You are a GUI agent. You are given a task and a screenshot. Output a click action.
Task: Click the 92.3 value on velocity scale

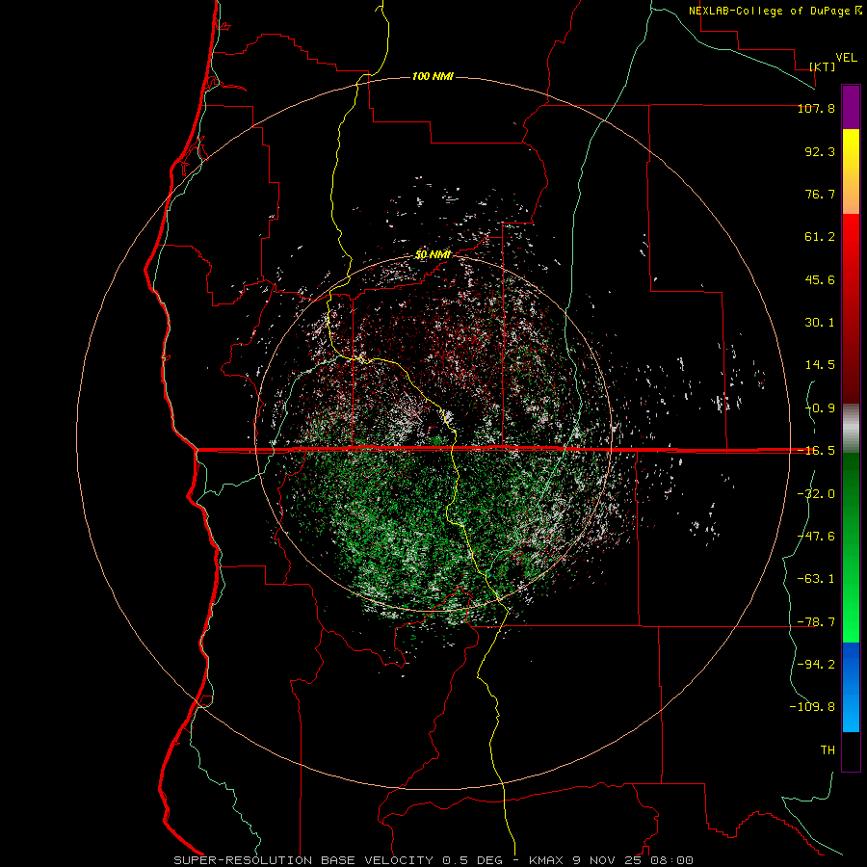(820, 151)
